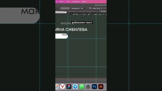Switch to the Безымянный document tab
The image size is (162, 91).
(104, 11)
